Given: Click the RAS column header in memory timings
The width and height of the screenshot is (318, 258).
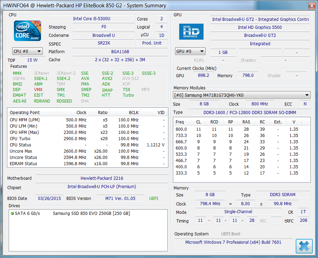Looking at the screenshot, I should pos(246,122).
